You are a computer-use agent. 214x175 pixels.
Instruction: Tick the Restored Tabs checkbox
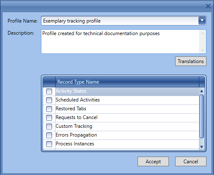click(49, 109)
